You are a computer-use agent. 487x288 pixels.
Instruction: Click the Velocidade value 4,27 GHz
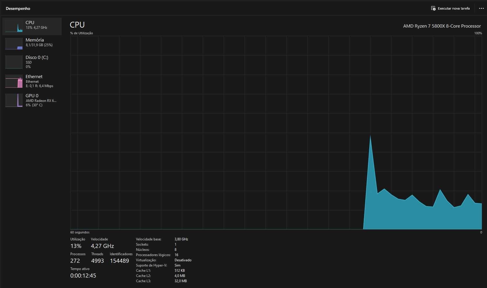[102, 246]
